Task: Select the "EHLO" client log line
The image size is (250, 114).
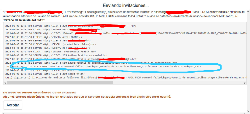Action: tap(53, 30)
